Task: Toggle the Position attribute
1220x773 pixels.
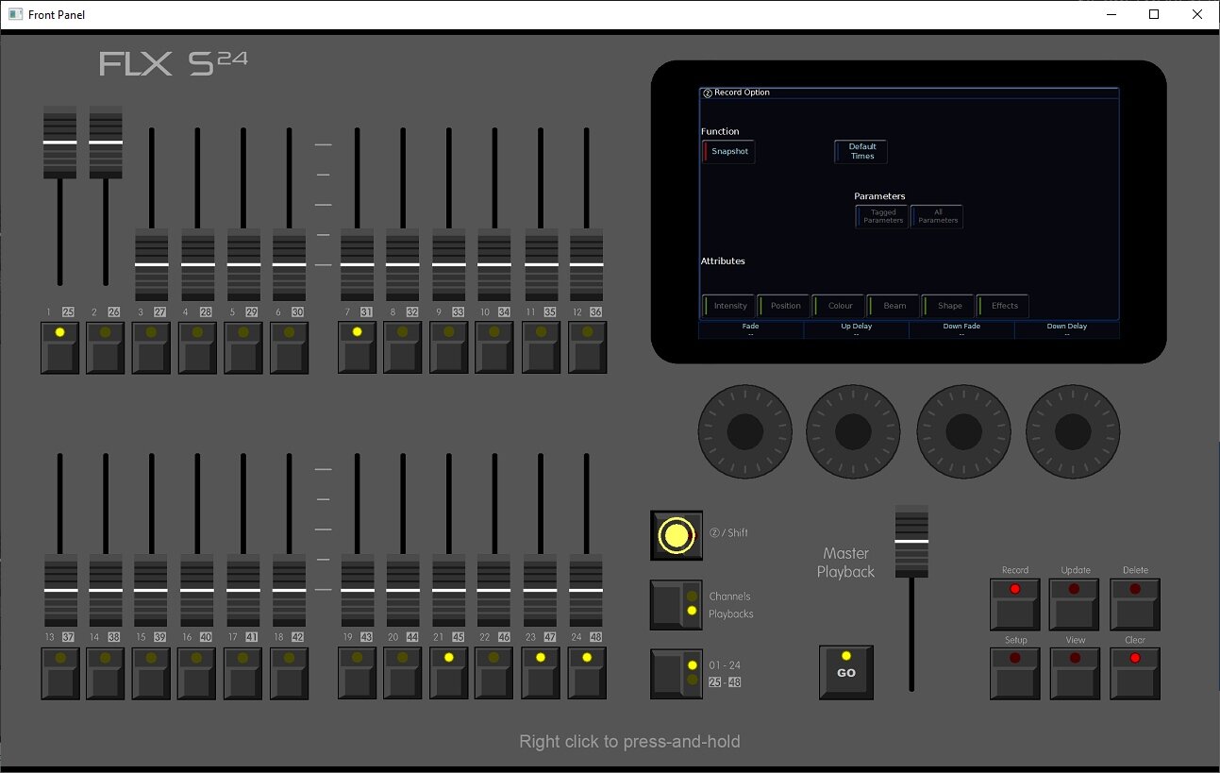Action: [783, 306]
